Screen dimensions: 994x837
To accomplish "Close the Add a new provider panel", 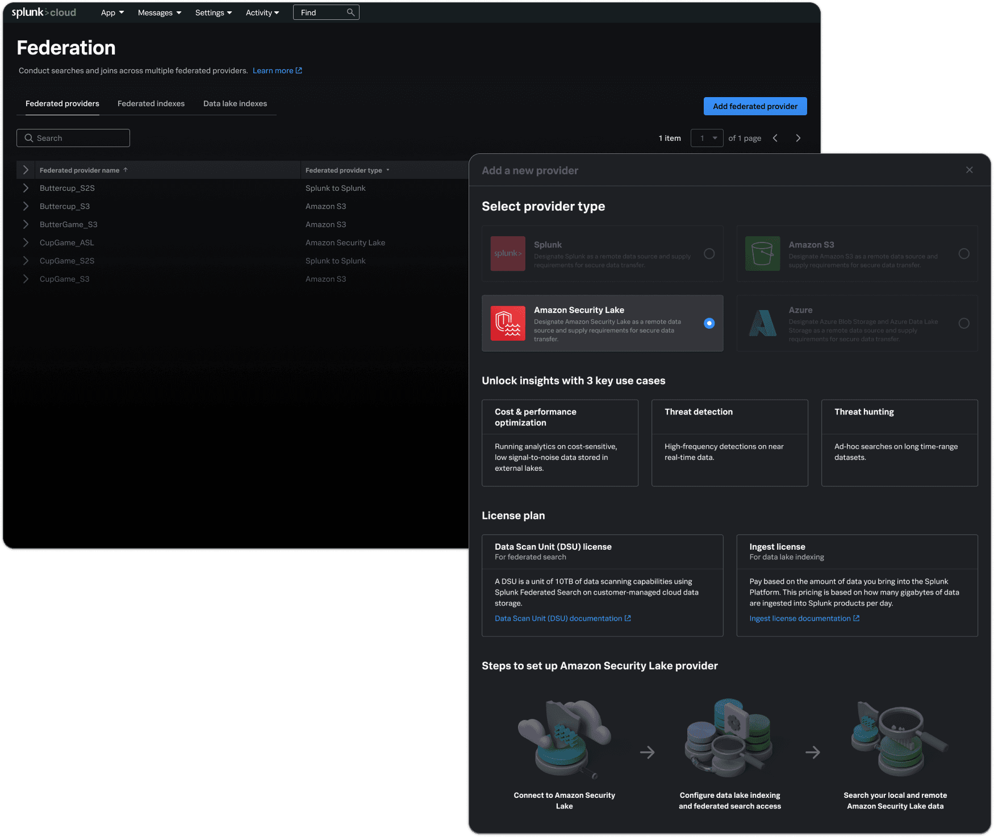I will click(x=969, y=170).
